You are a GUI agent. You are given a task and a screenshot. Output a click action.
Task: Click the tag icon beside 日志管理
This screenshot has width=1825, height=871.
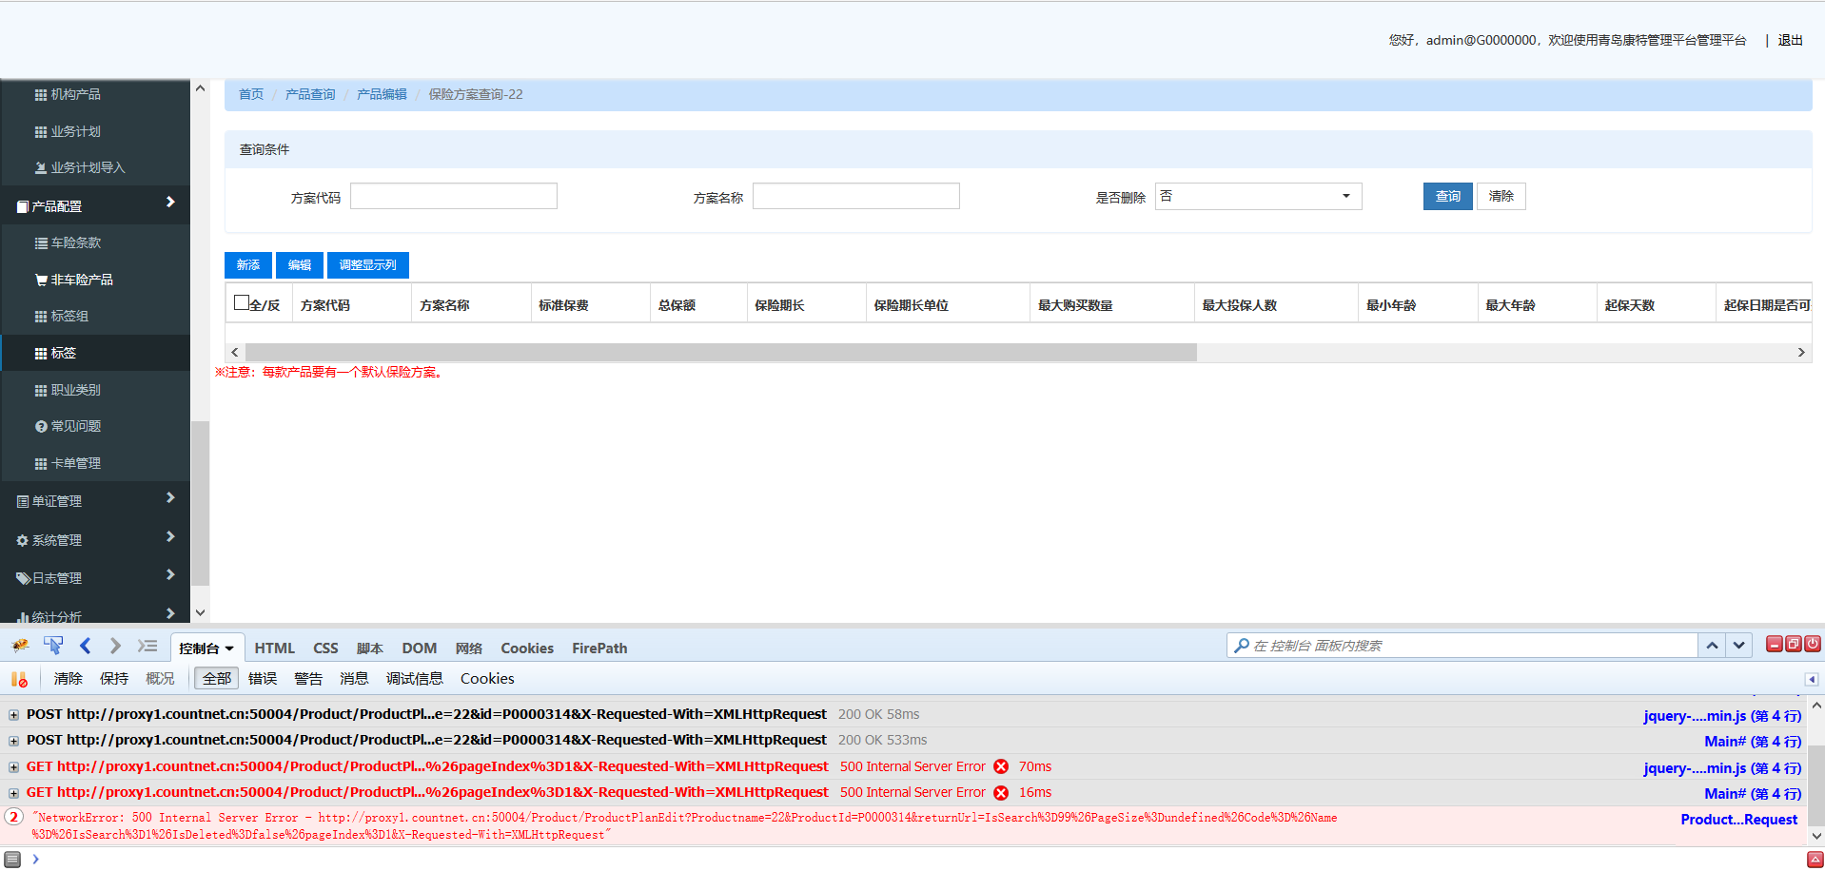pyautogui.click(x=23, y=578)
